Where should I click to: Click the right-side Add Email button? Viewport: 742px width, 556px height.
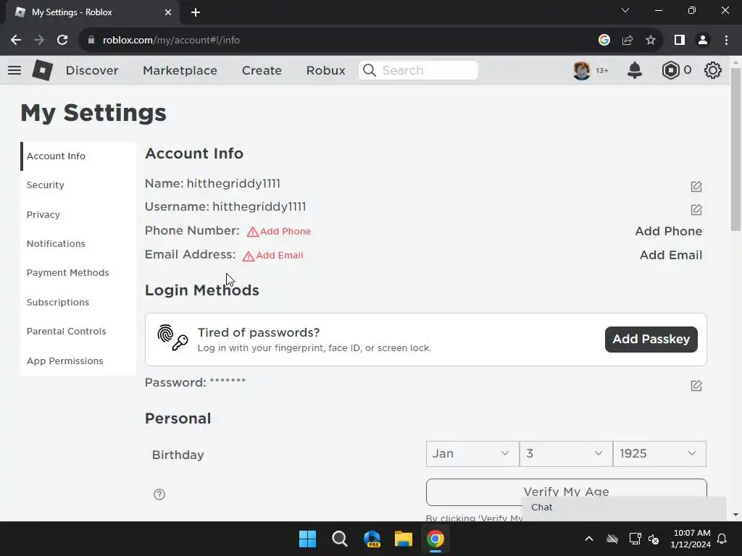(x=670, y=255)
